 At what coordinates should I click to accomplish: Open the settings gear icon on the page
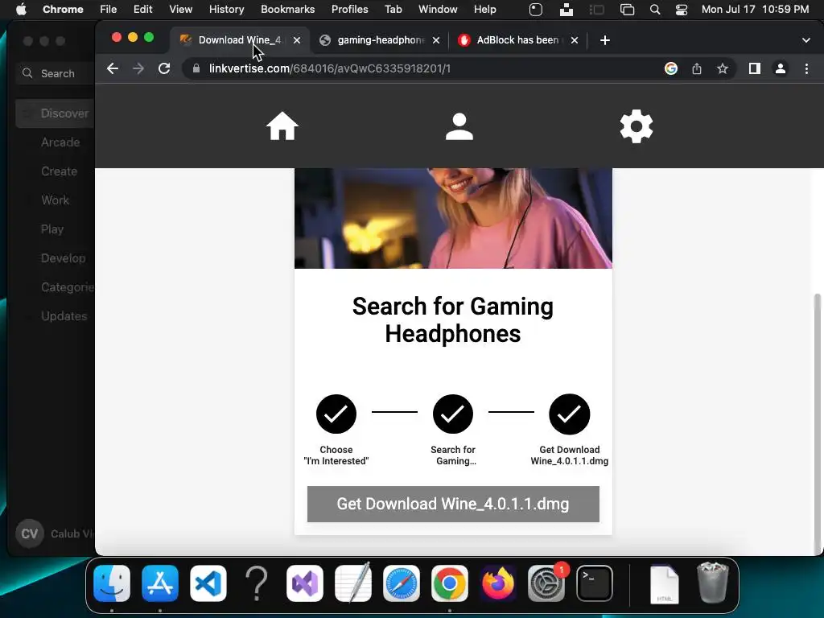636,126
